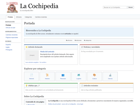Click the Explorar por categoría heading
This screenshot has width=140, height=105.
[x=35, y=68]
